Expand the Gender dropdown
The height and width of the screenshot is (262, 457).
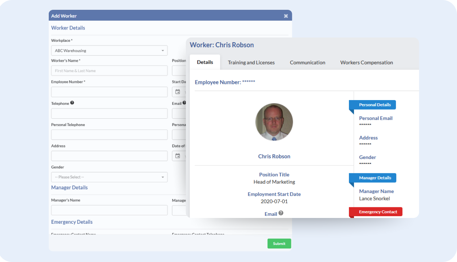(x=109, y=177)
